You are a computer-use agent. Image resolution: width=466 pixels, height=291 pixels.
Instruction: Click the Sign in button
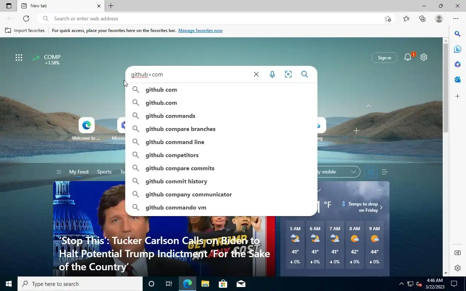(384, 57)
